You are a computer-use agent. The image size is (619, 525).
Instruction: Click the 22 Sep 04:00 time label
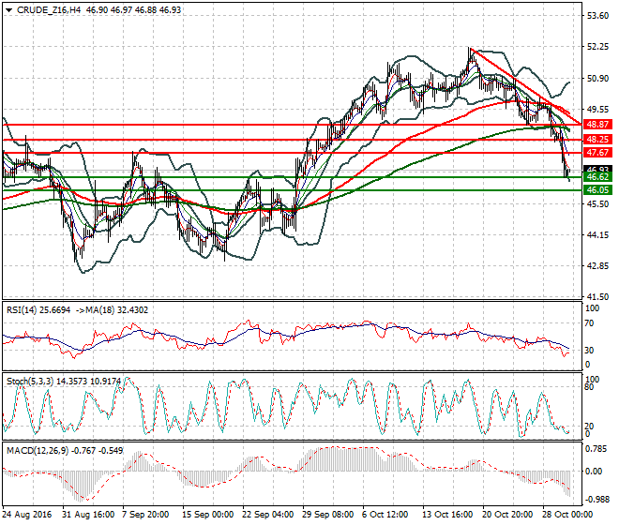point(268,515)
